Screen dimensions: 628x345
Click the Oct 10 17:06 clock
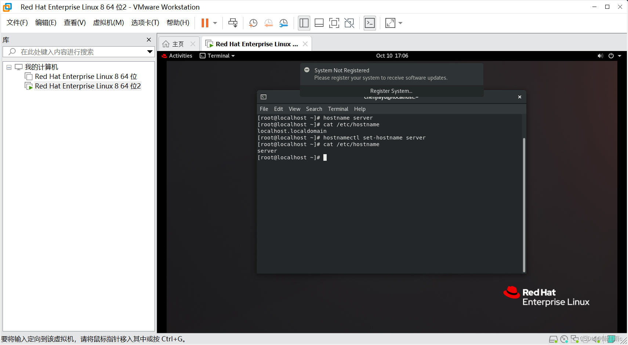(392, 56)
